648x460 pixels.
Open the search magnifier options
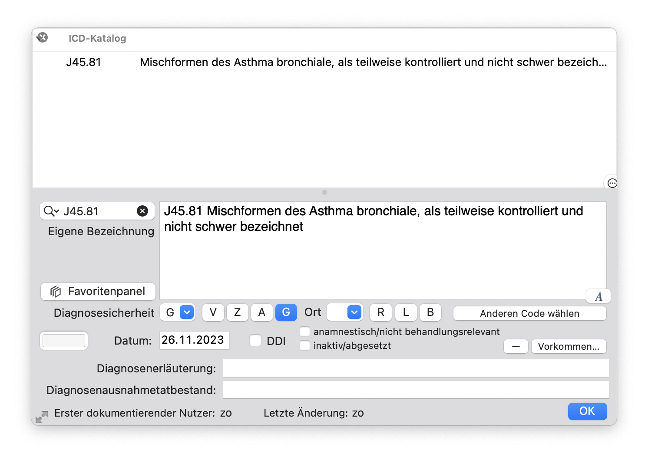pyautogui.click(x=51, y=211)
